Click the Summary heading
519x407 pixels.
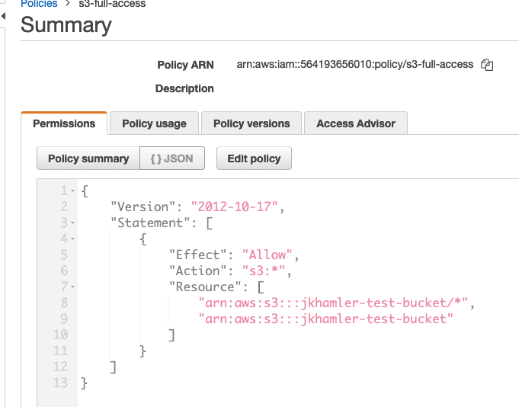coord(66,25)
